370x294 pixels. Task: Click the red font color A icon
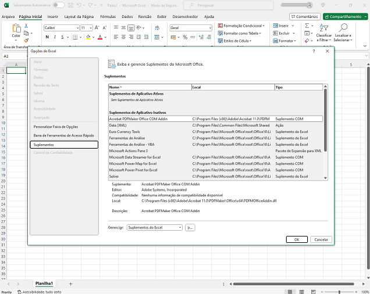point(100,37)
